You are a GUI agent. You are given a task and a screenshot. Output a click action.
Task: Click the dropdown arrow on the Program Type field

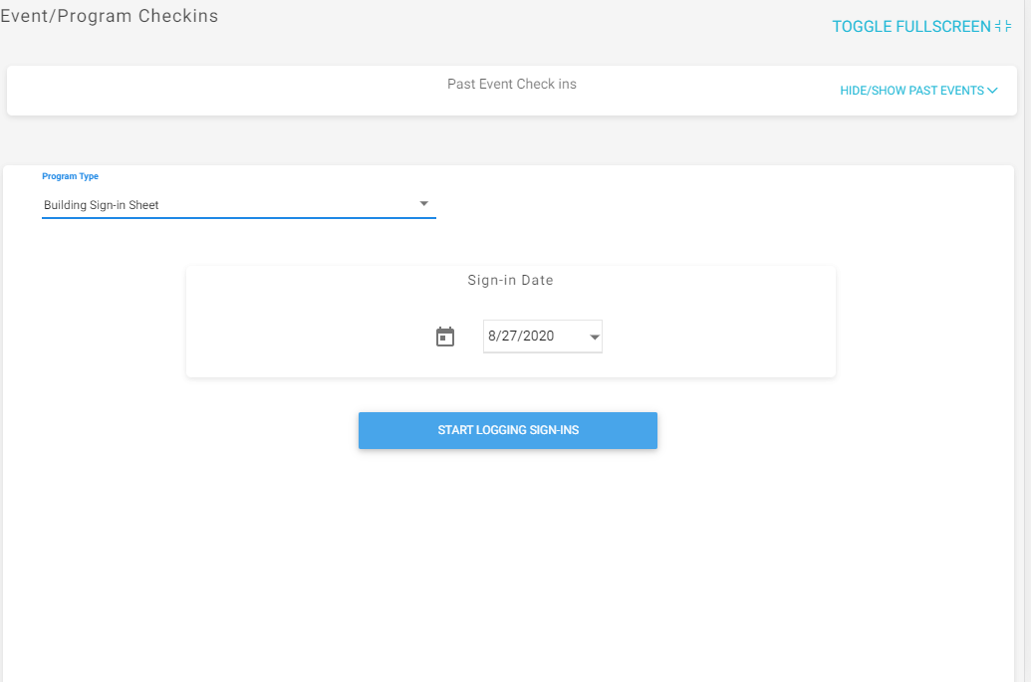click(x=423, y=202)
